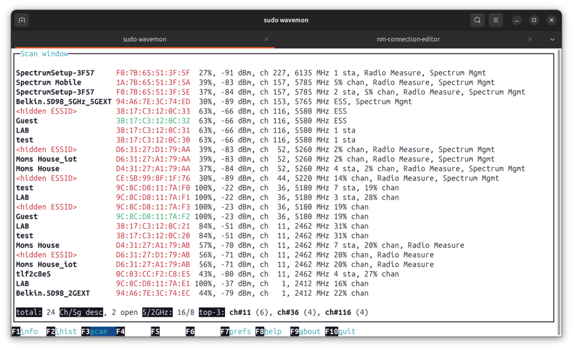Viewport: 573px width, 349px height.
Task: Click the Moms House_iot row on channel 52
Action: coord(255,159)
